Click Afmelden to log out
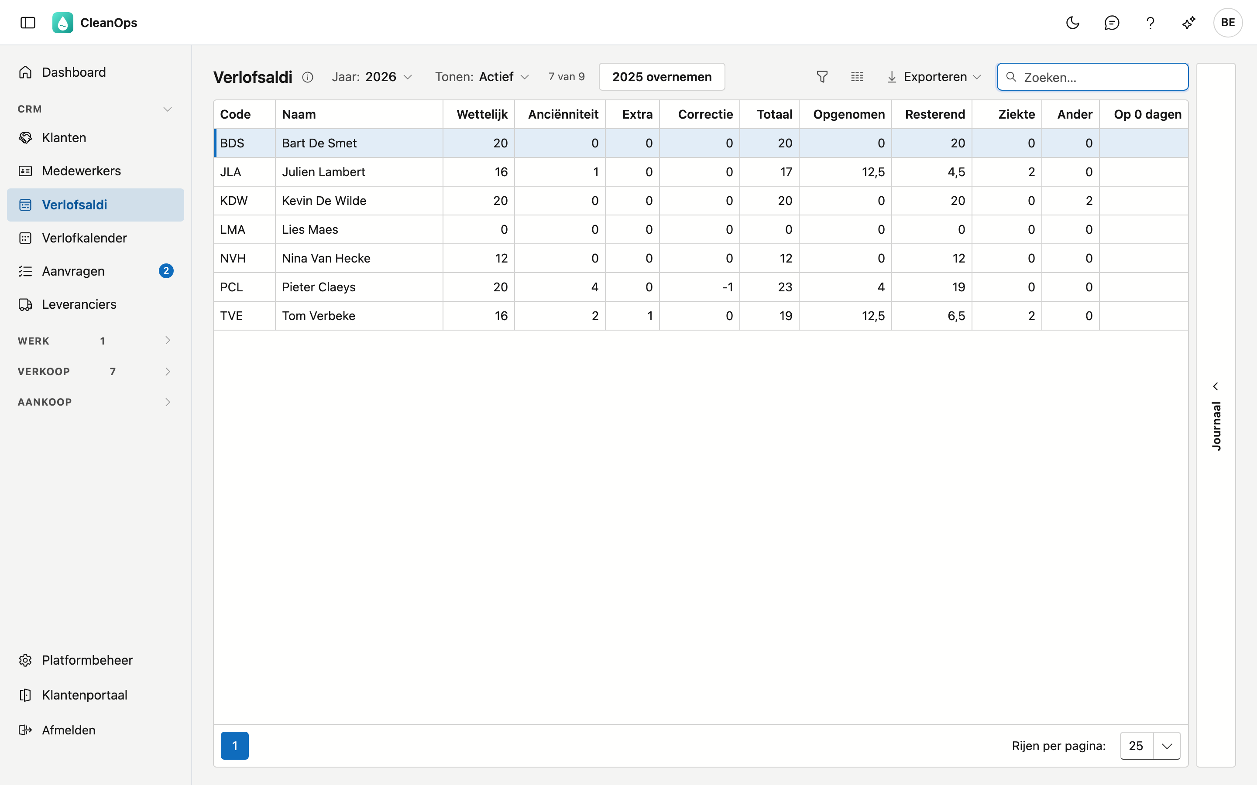Image resolution: width=1257 pixels, height=785 pixels. (x=96, y=730)
